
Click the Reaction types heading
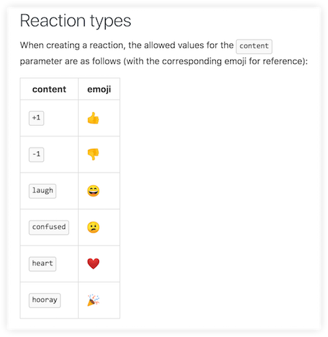tap(75, 21)
